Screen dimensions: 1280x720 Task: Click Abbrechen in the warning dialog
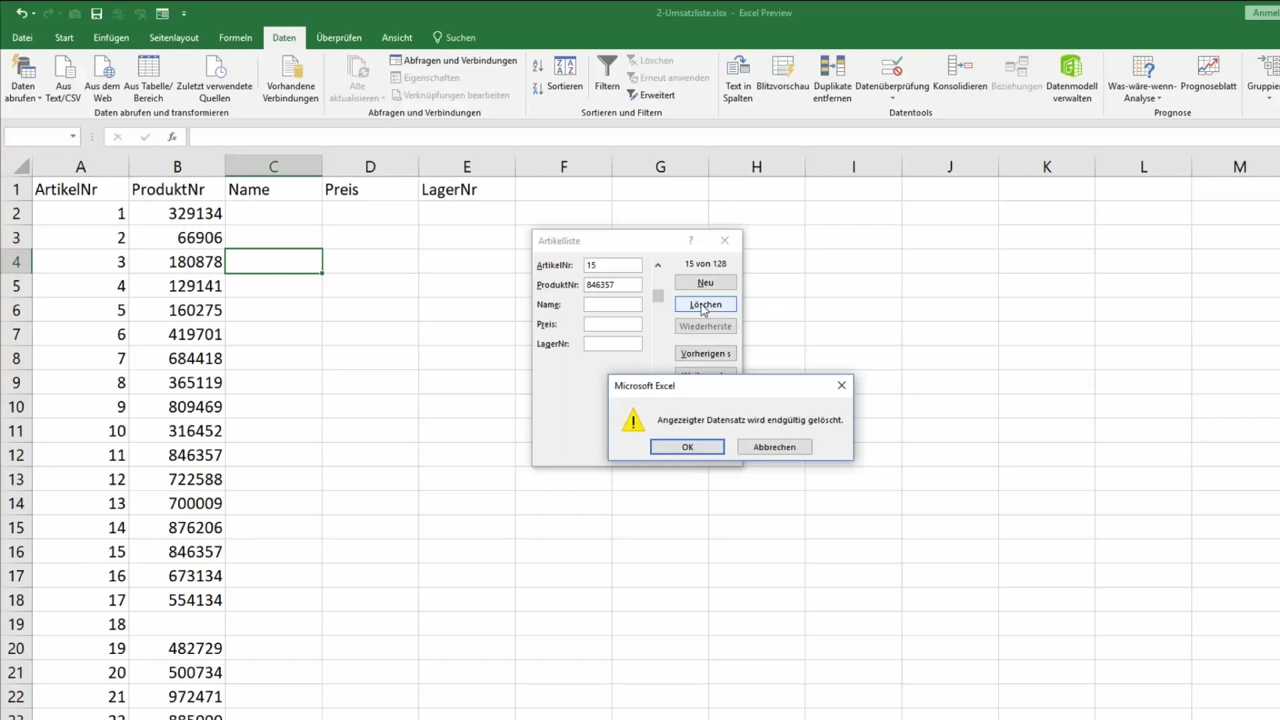(775, 447)
